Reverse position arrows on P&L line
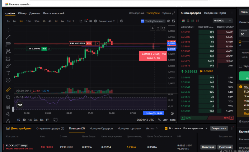This screenshot has height=152, width=249. [x=94, y=43]
